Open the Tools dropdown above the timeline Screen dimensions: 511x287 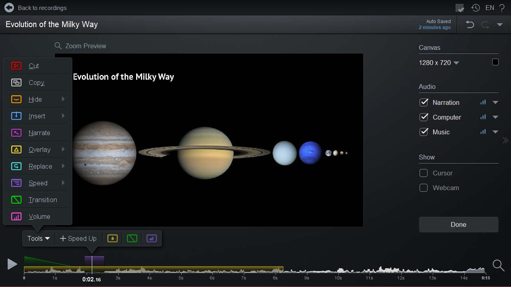tap(38, 238)
